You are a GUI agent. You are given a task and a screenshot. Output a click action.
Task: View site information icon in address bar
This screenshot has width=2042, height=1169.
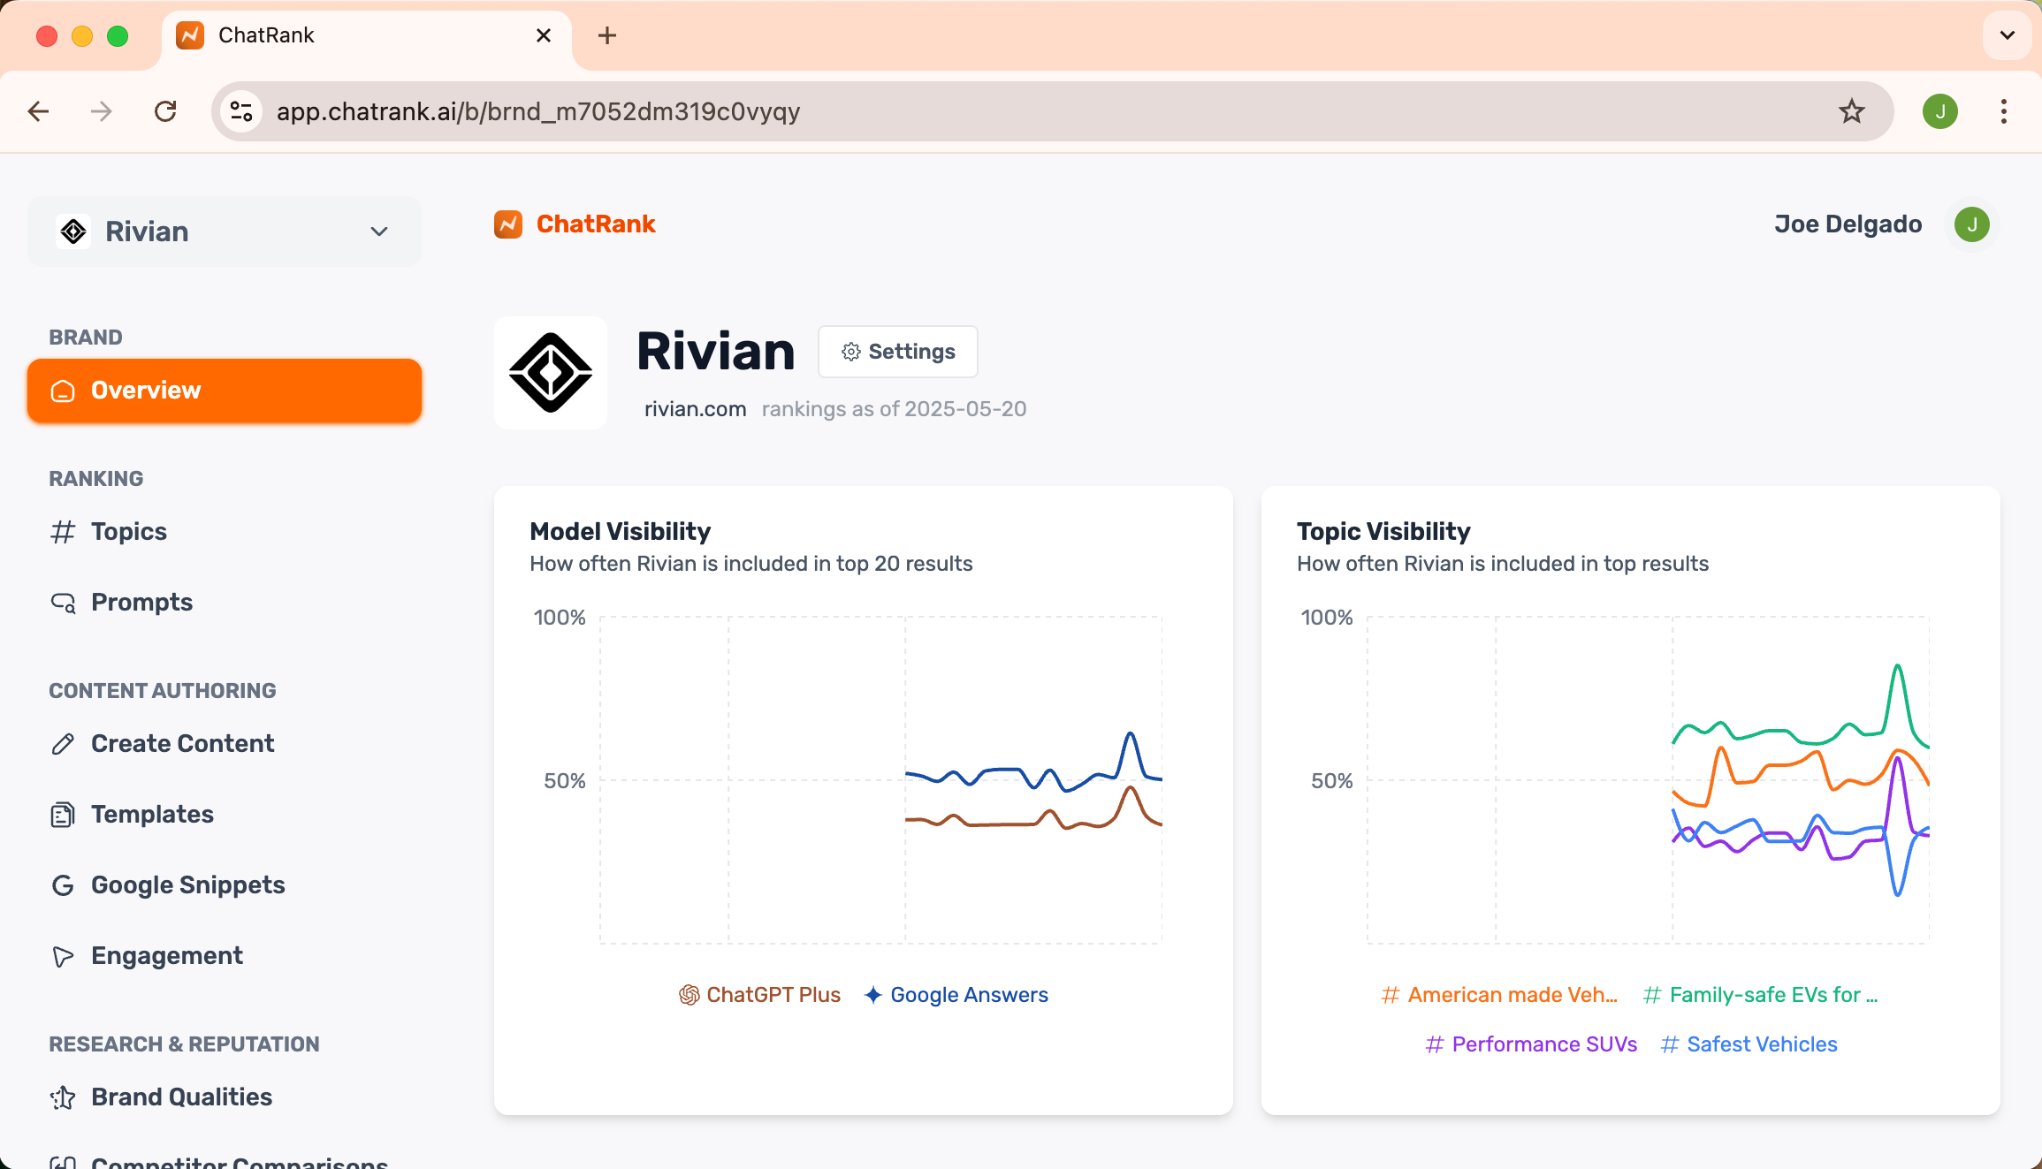point(241,111)
